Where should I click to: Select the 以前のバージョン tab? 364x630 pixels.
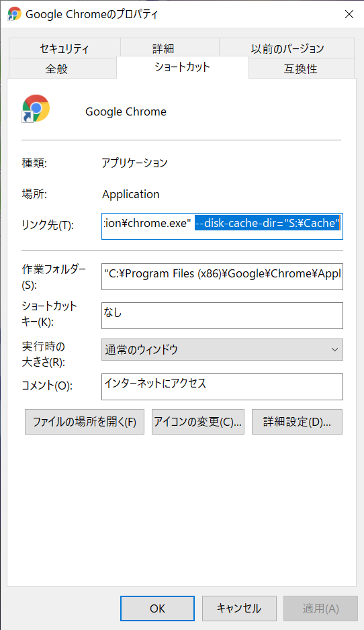(x=287, y=48)
